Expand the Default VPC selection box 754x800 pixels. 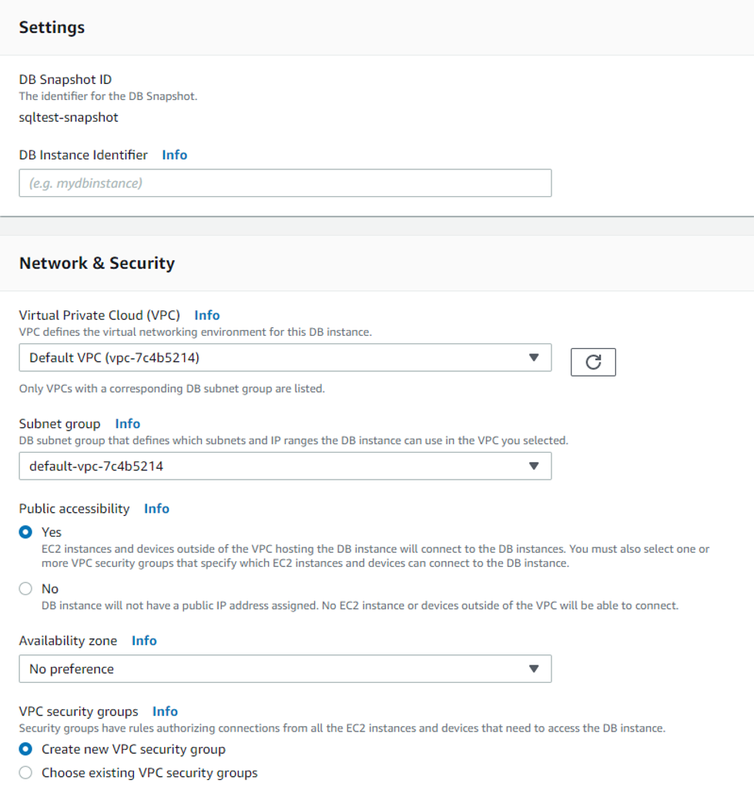click(285, 358)
